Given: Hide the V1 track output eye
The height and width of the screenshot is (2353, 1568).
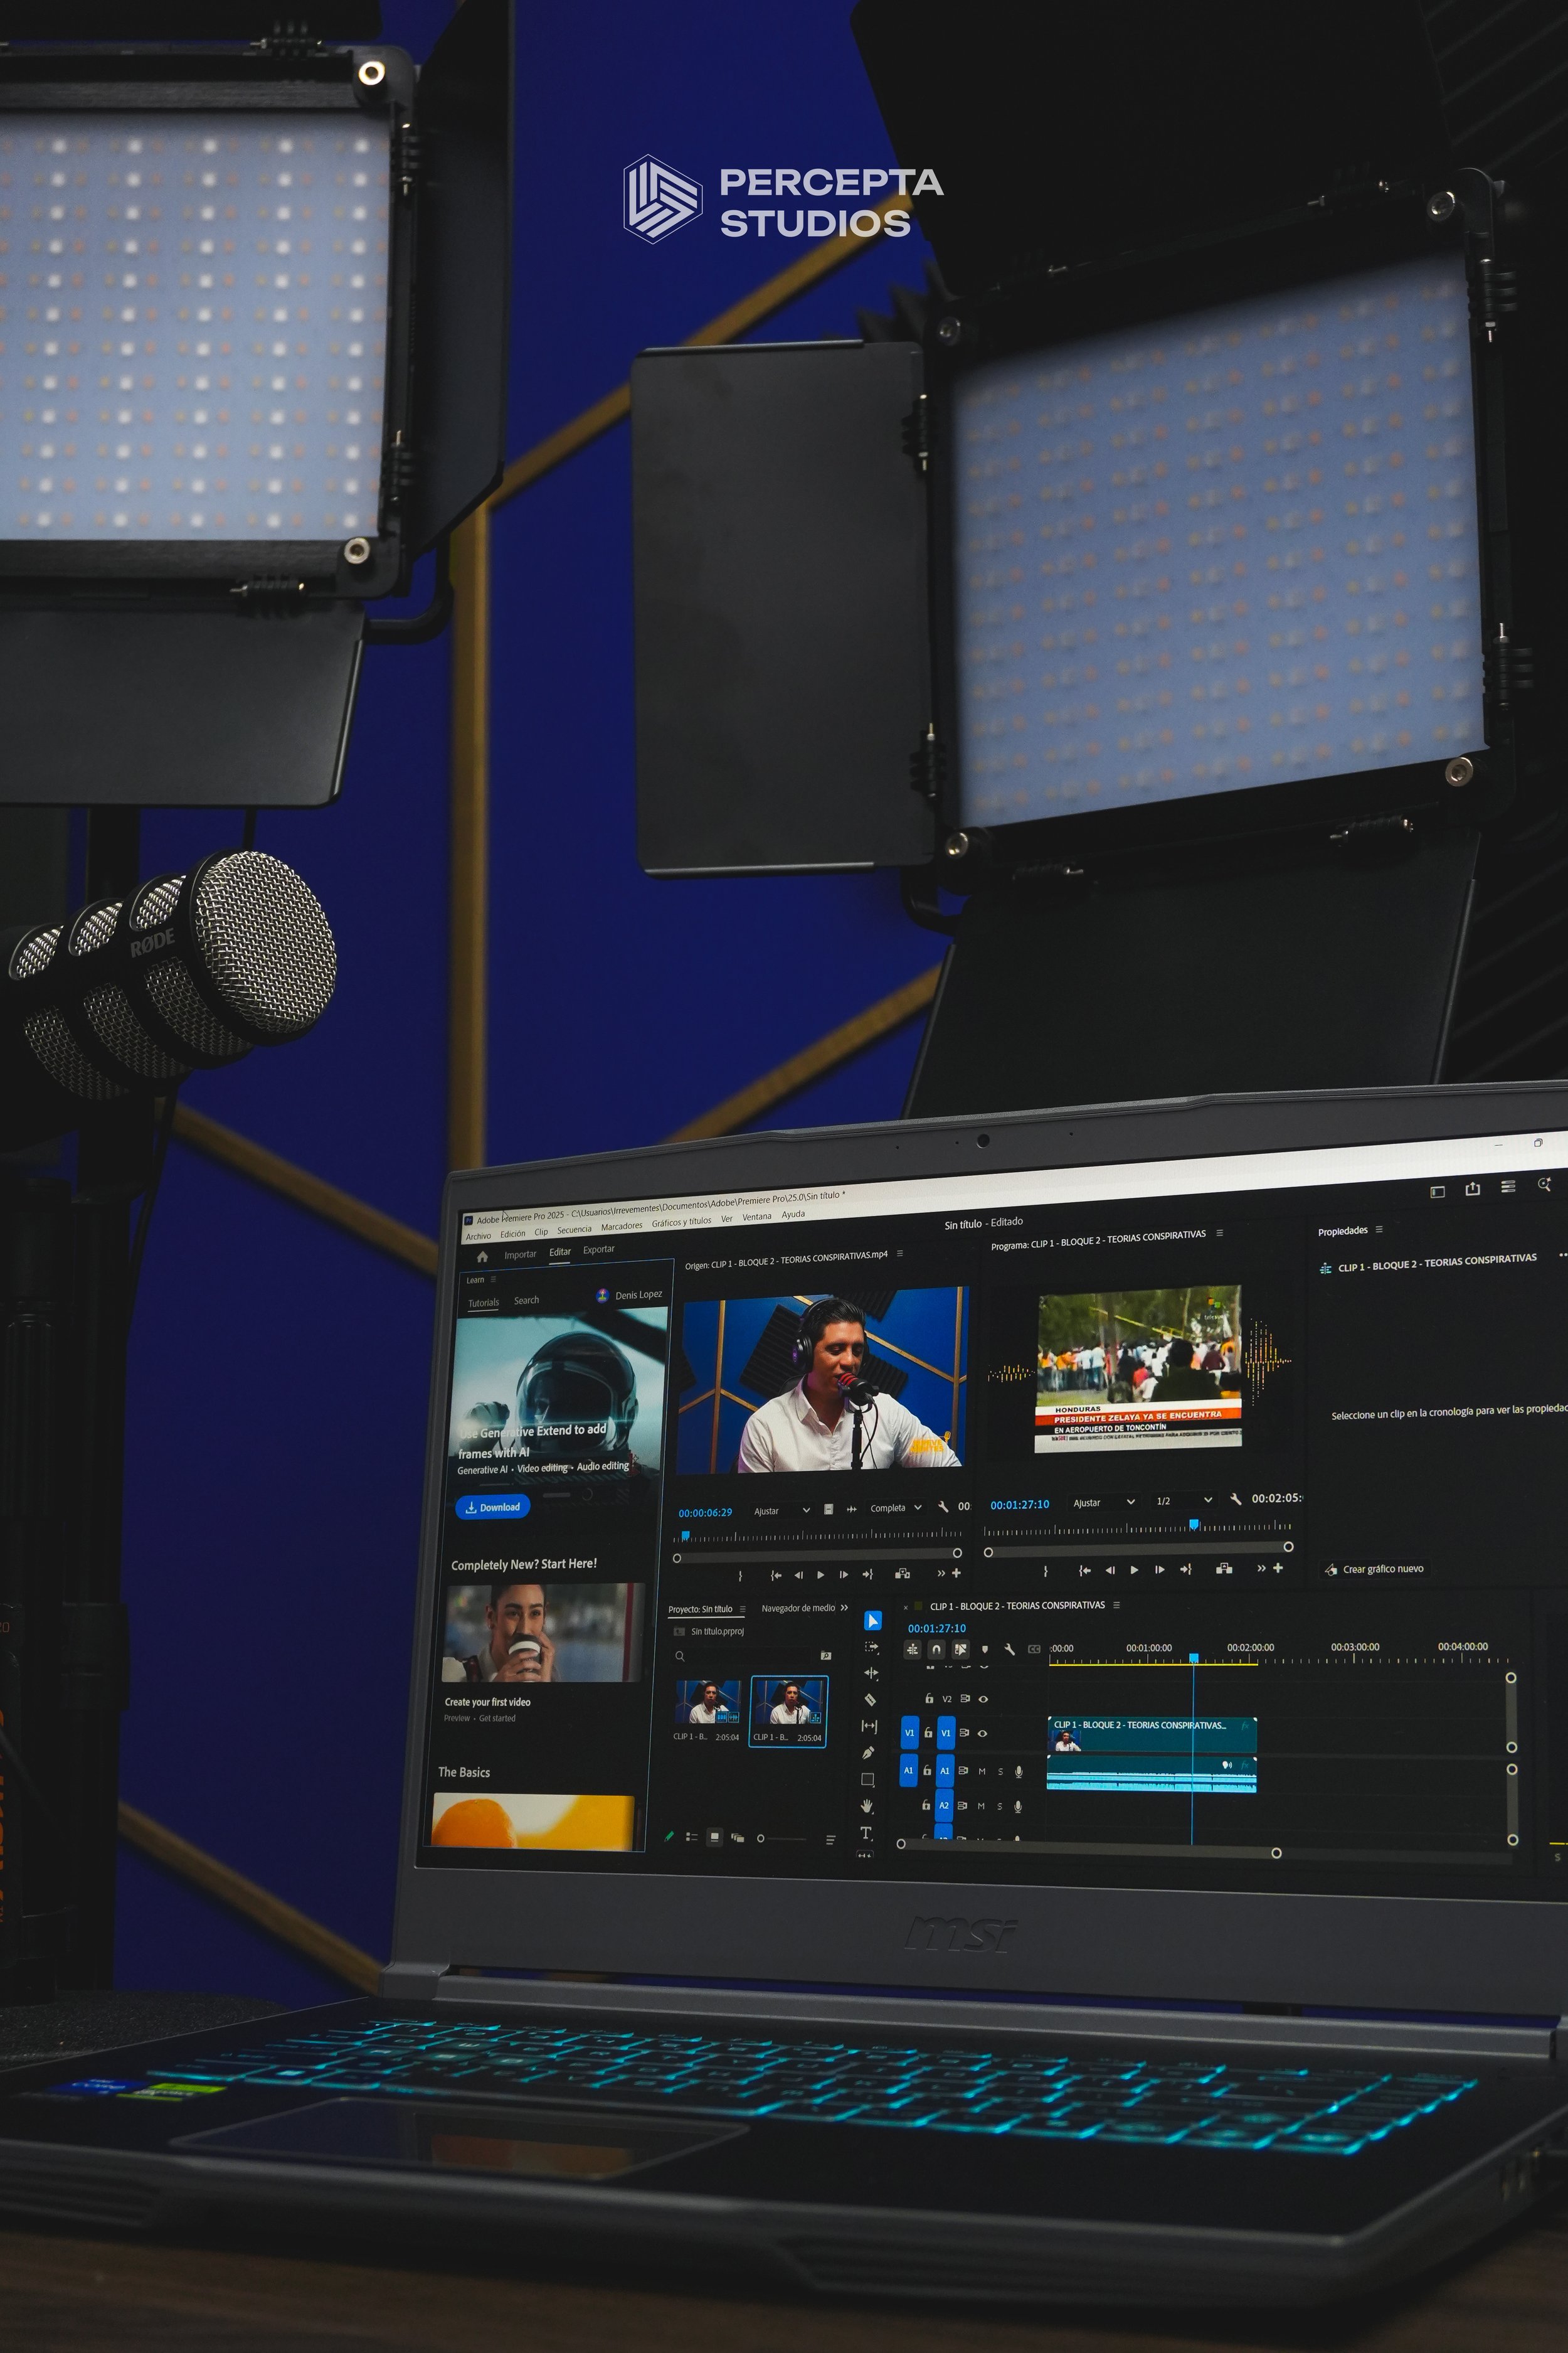Looking at the screenshot, I should [982, 1734].
